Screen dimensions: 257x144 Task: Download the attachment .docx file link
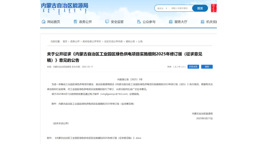[x=98, y=138]
